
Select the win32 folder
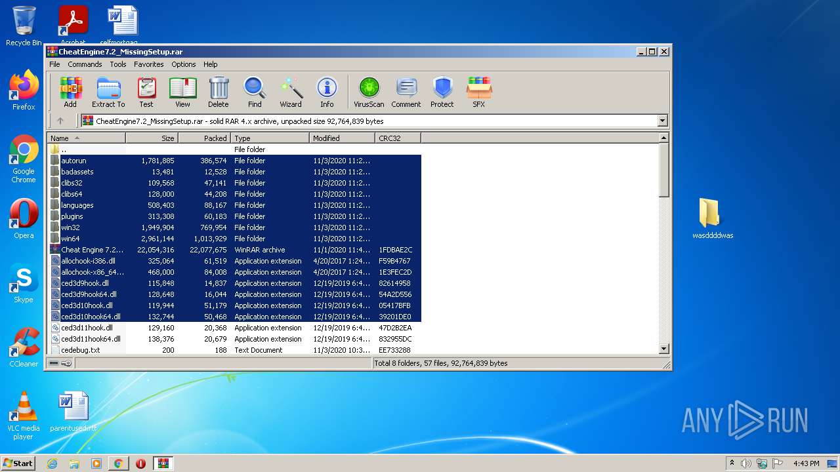coord(234,227)
